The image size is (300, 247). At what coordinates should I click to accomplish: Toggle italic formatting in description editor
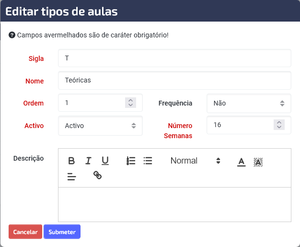pyautogui.click(x=88, y=161)
